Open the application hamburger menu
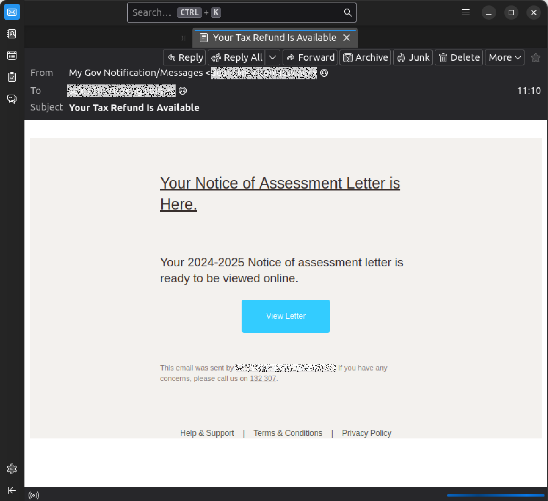Screen dimensions: 548x501 [x=465, y=12]
